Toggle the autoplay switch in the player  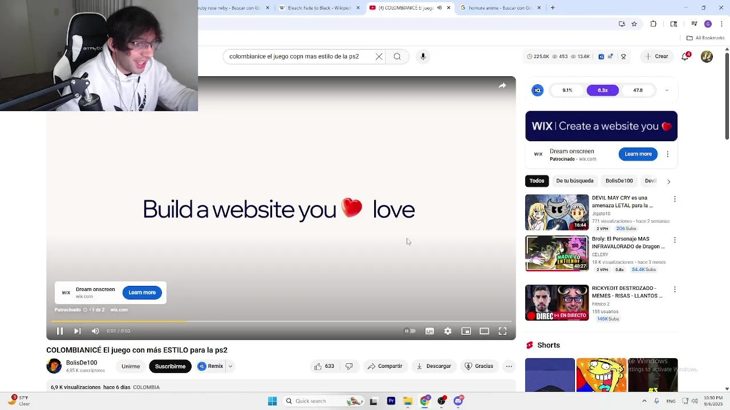coord(410,331)
